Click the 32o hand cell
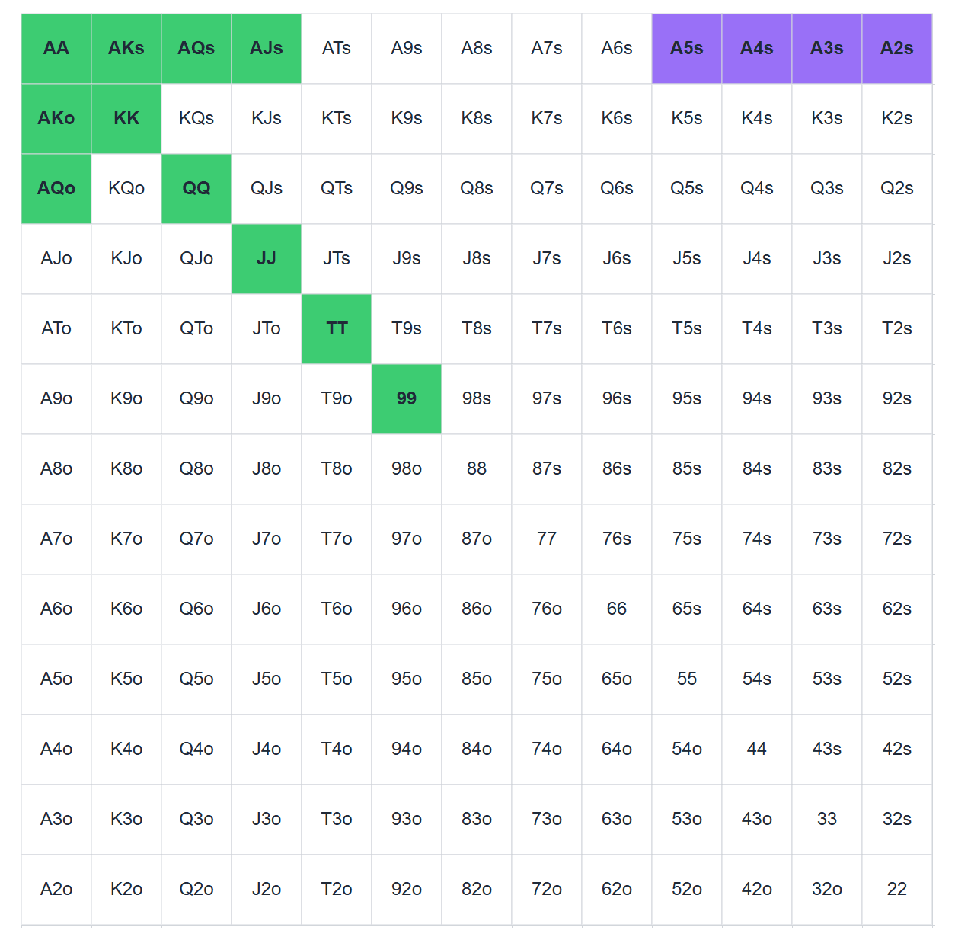955x940 pixels. [x=827, y=889]
